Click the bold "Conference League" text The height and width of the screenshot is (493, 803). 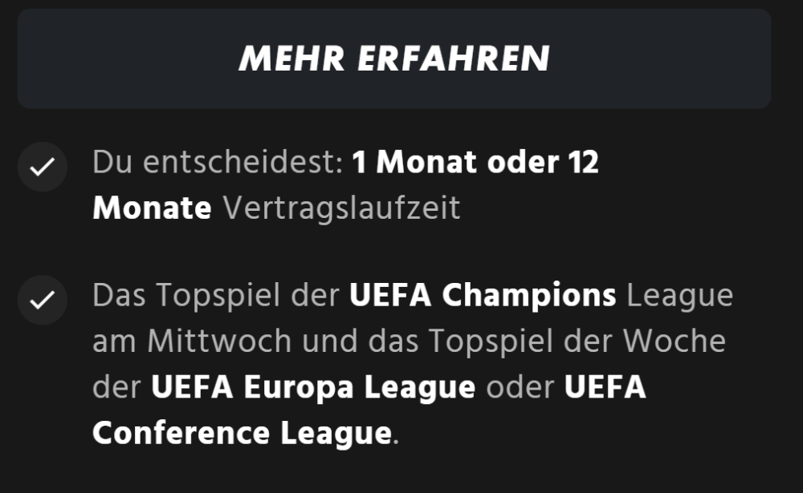pos(242,434)
